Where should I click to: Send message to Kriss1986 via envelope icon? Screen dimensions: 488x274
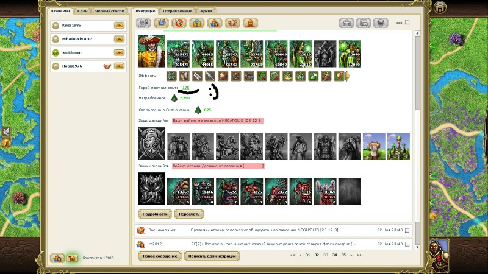119,25
